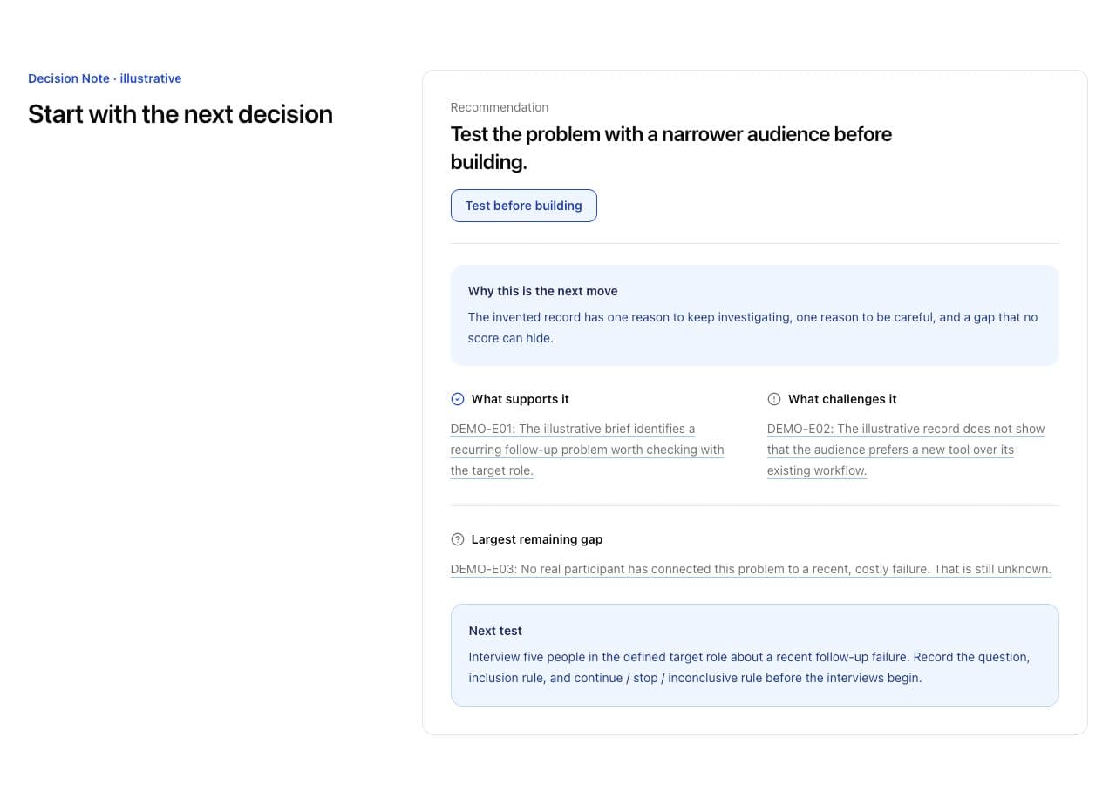Select the Decision Note · illustrative label
The width and height of the screenshot is (1116, 805).
pyautogui.click(x=105, y=78)
